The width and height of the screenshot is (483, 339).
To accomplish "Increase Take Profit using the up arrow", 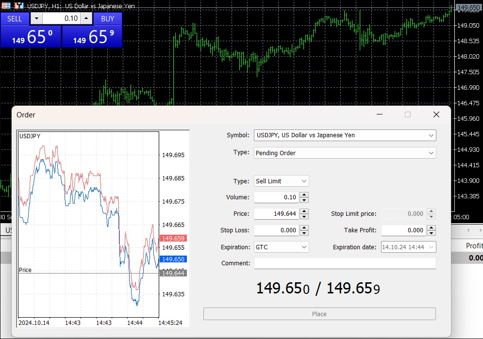I will coord(431,227).
